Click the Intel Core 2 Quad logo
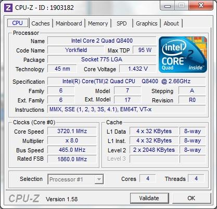This screenshot has width=217, height=209. [183, 55]
